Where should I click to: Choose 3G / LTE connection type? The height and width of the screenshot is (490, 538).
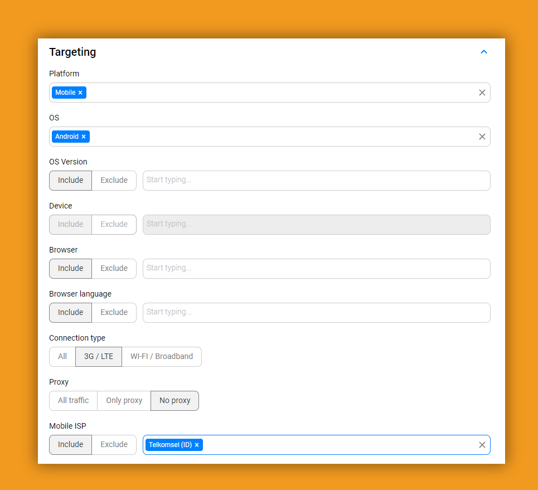(x=99, y=357)
